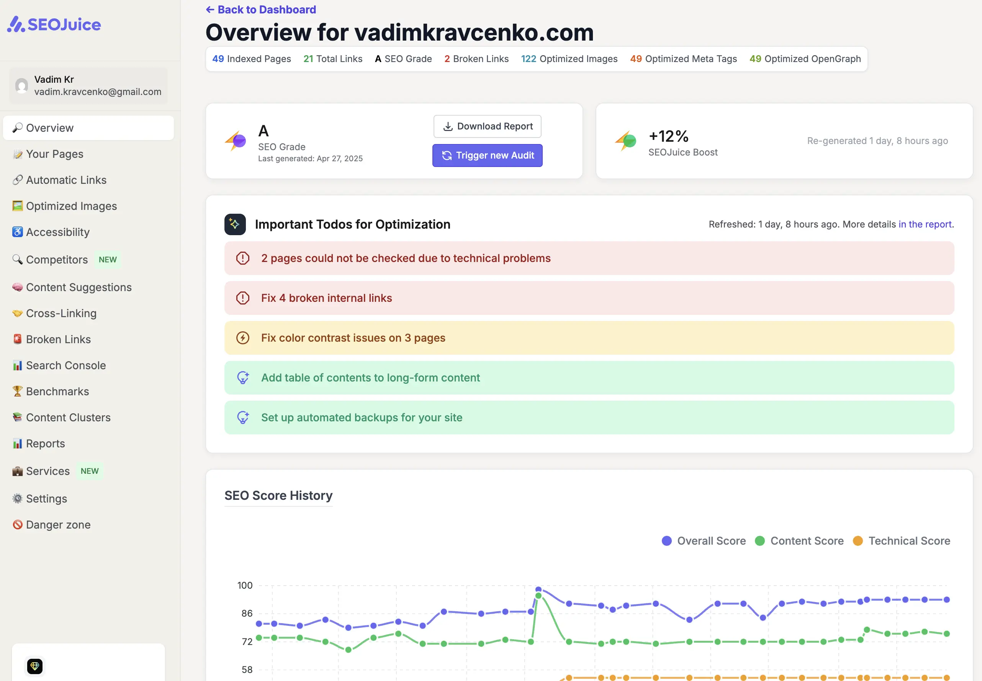Click the magnifier icon next to Competitors
This screenshot has width=982, height=681.
(x=17, y=259)
